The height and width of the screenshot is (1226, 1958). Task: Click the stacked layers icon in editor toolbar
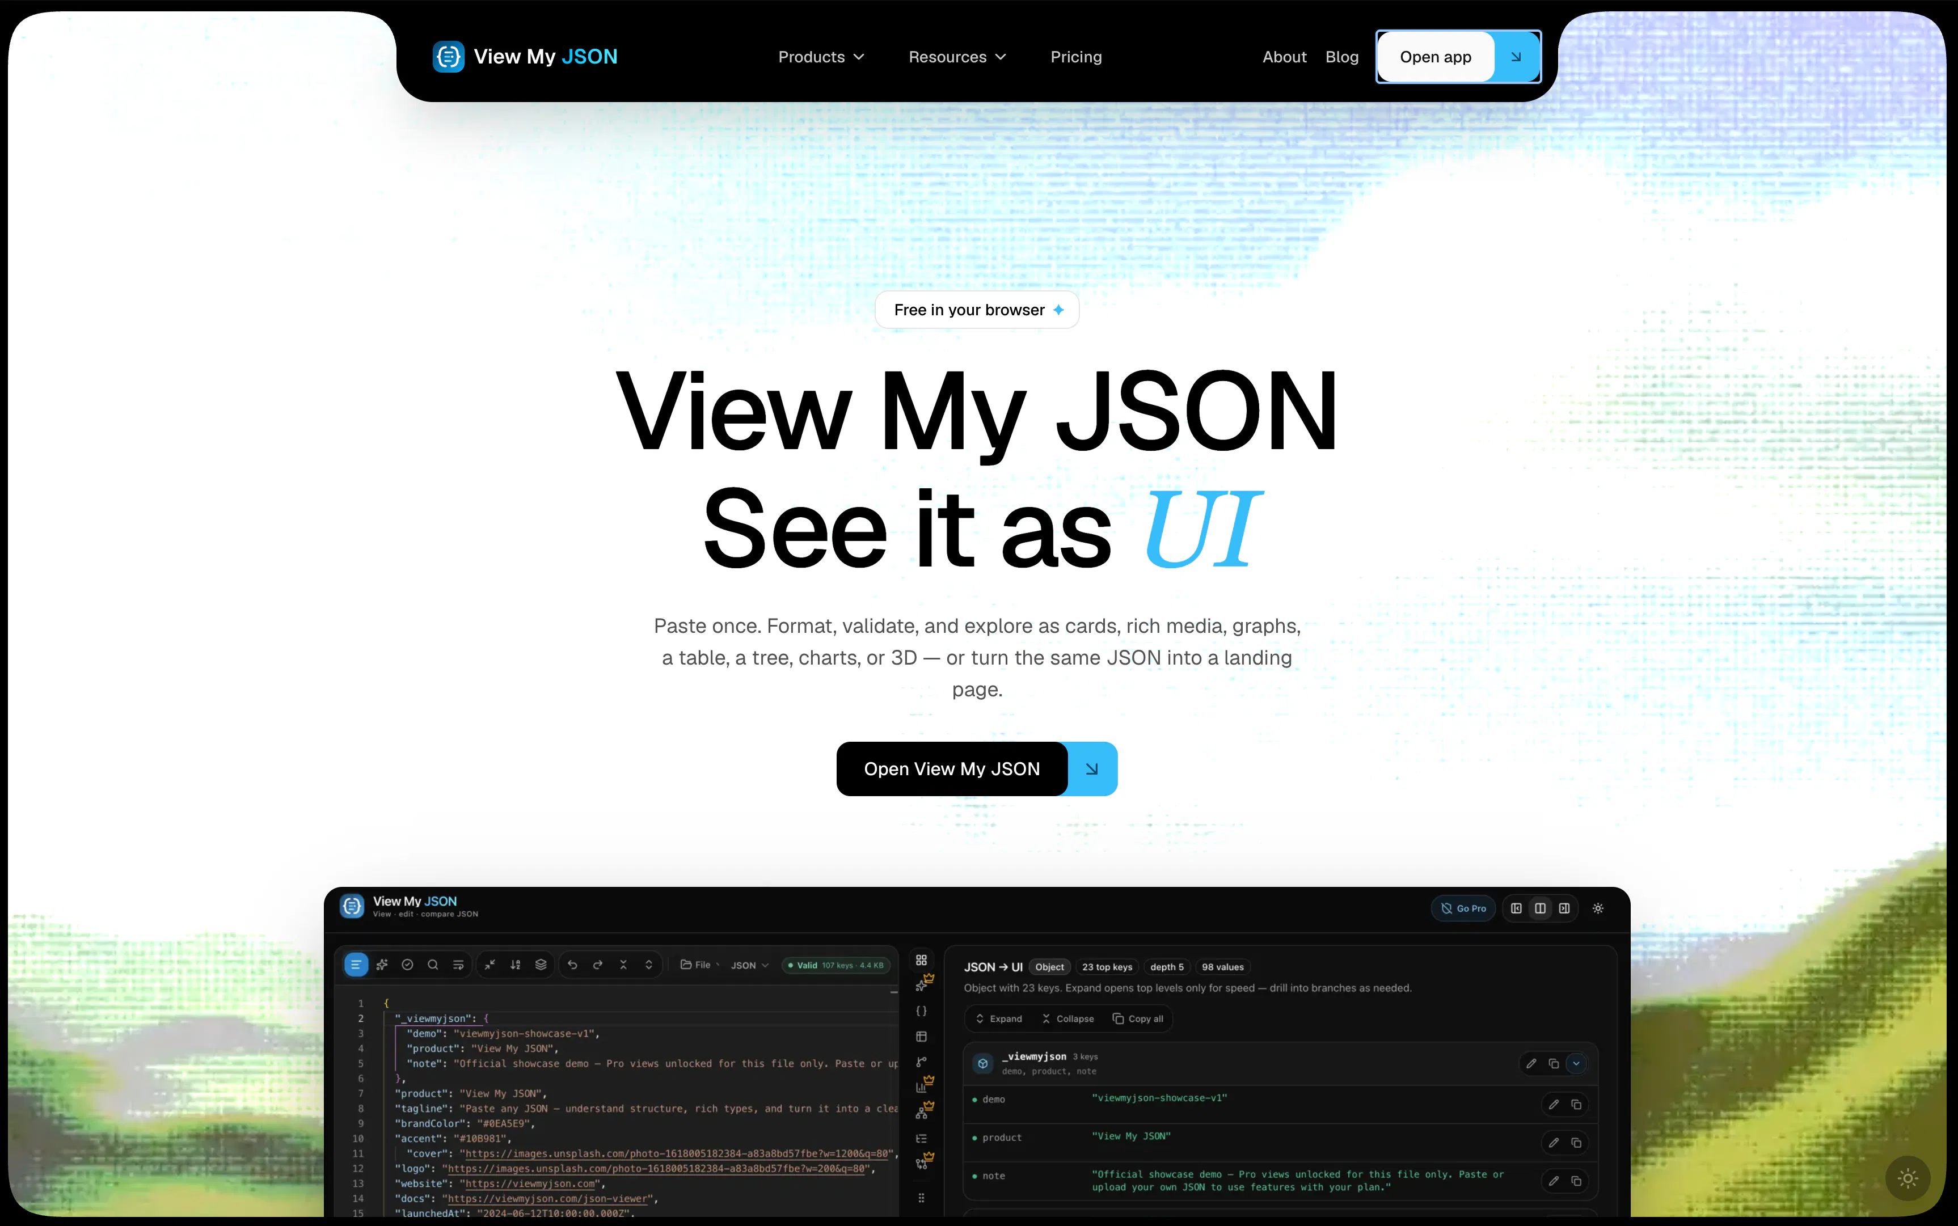click(541, 965)
